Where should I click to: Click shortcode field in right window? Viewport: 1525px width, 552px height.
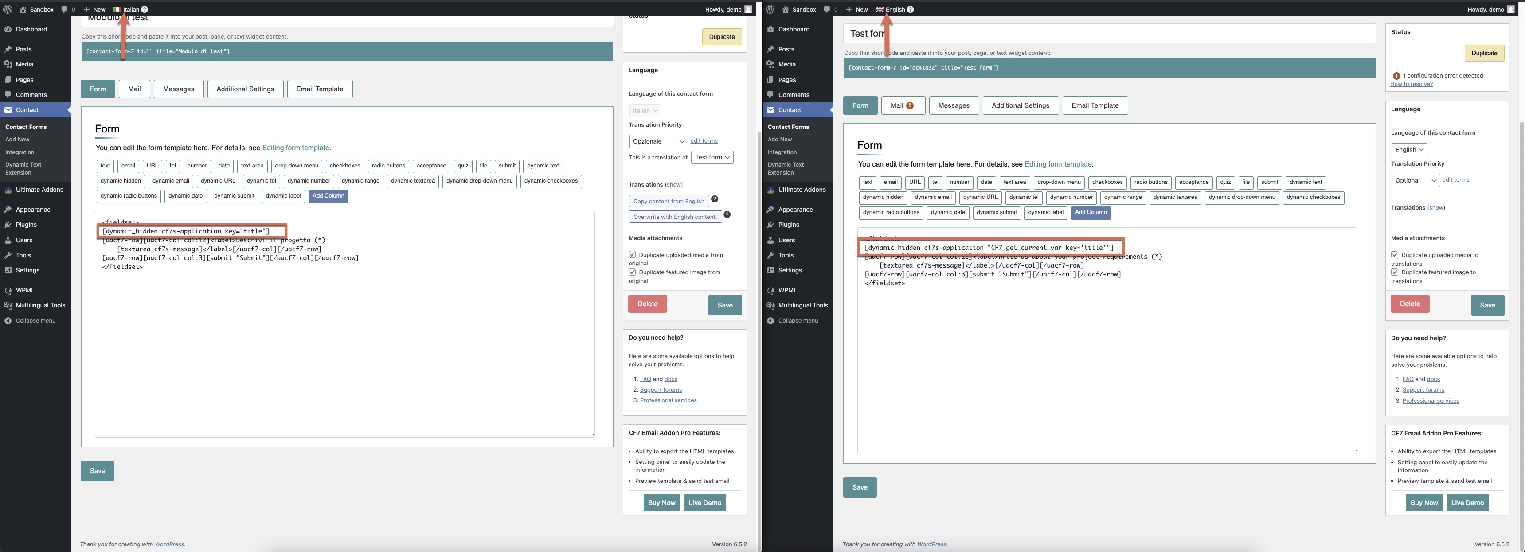click(1110, 68)
